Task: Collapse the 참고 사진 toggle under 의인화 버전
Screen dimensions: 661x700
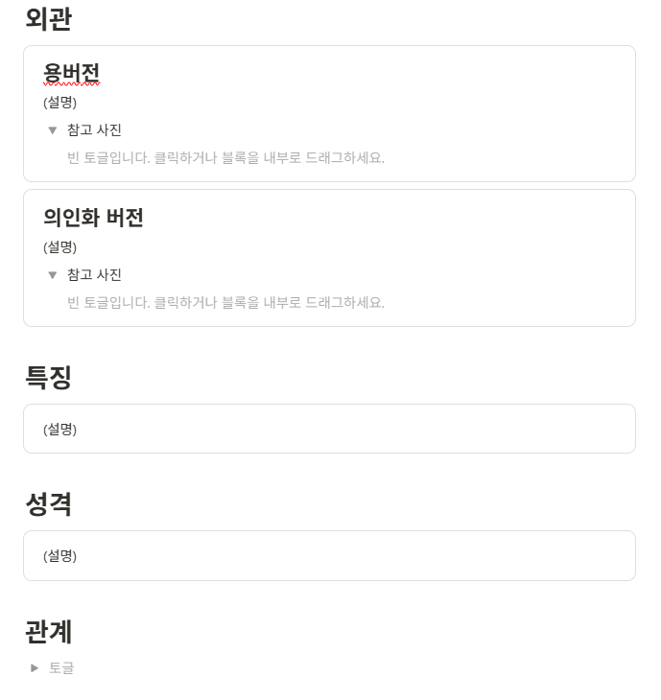Action: tap(53, 275)
